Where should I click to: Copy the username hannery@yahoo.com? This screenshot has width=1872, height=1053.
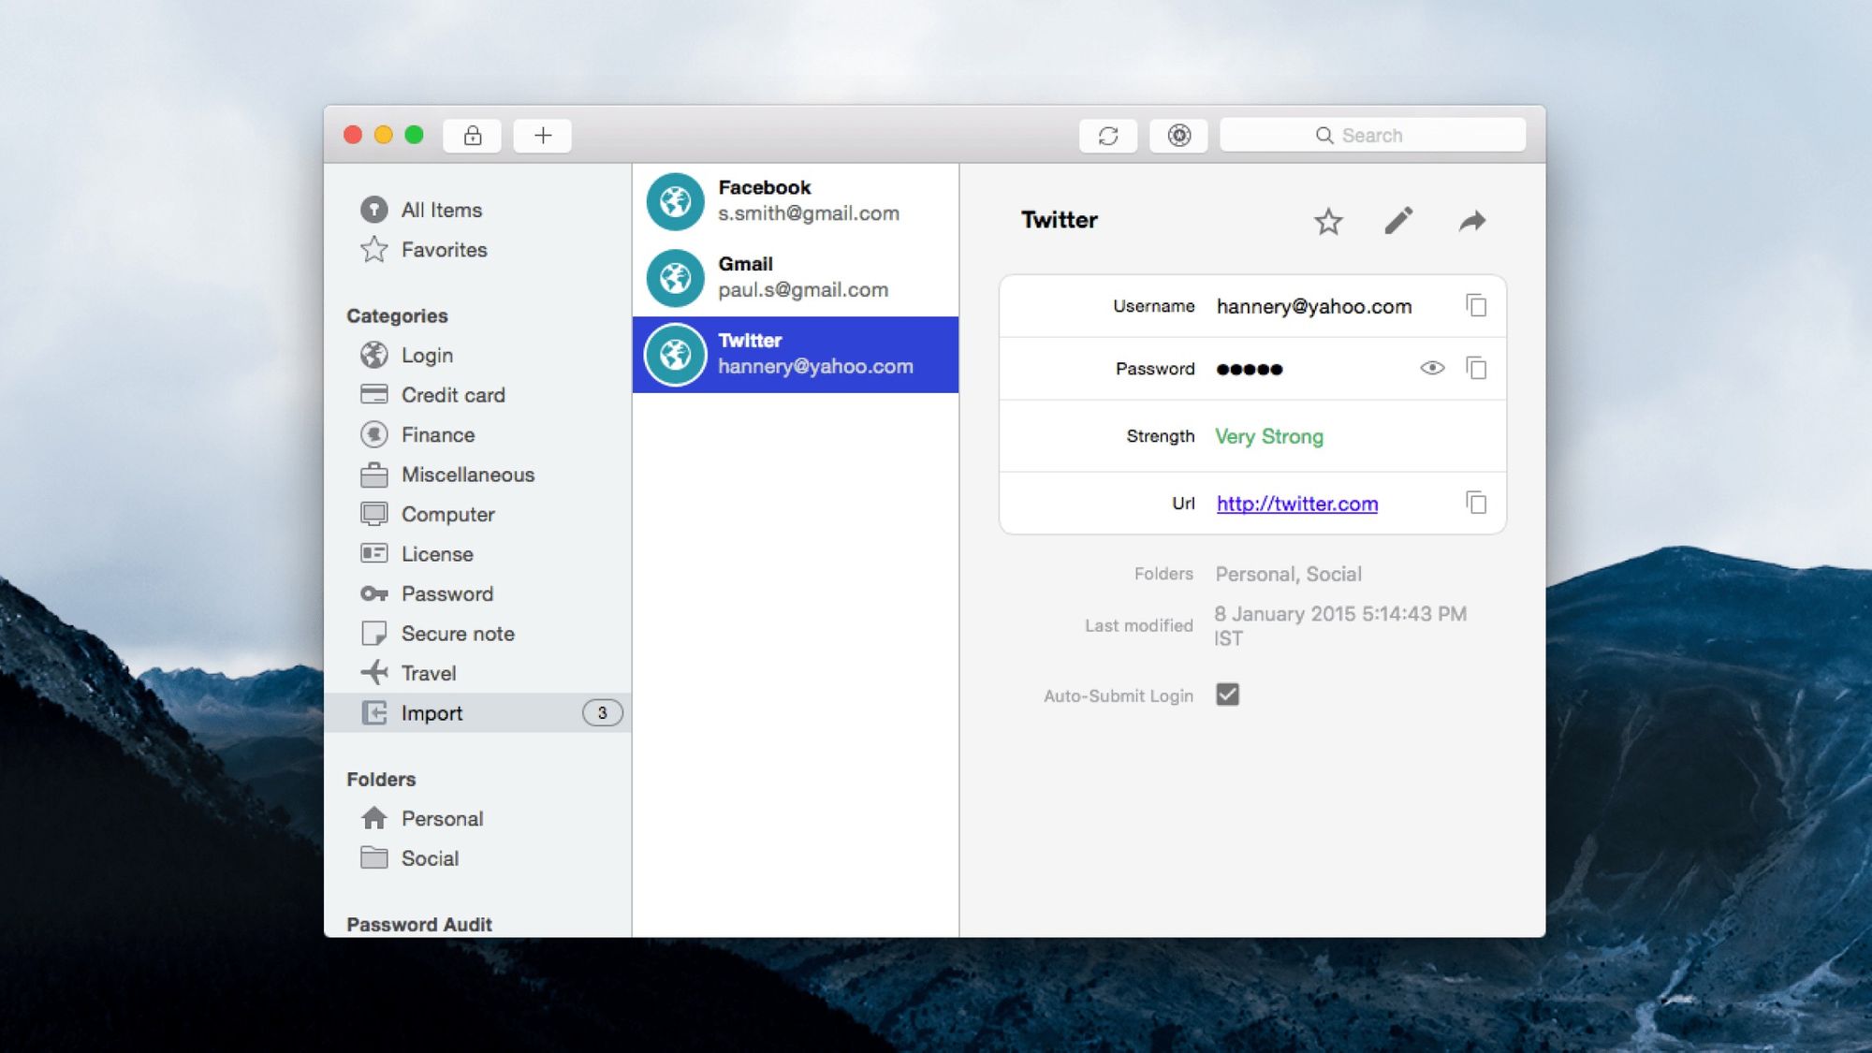(x=1476, y=306)
